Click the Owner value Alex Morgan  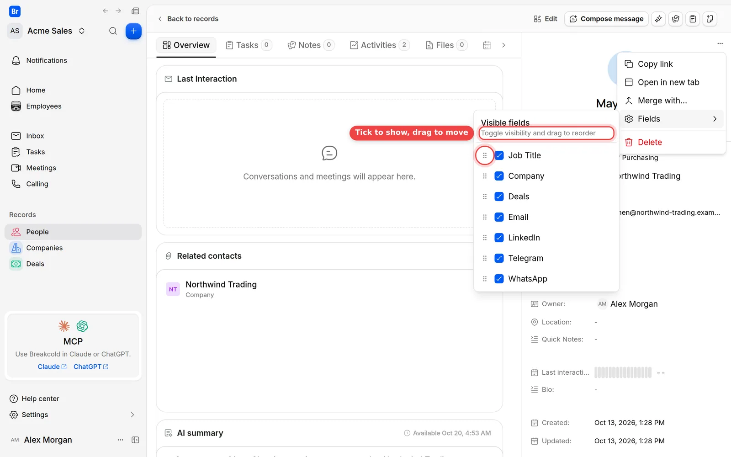coord(628,304)
